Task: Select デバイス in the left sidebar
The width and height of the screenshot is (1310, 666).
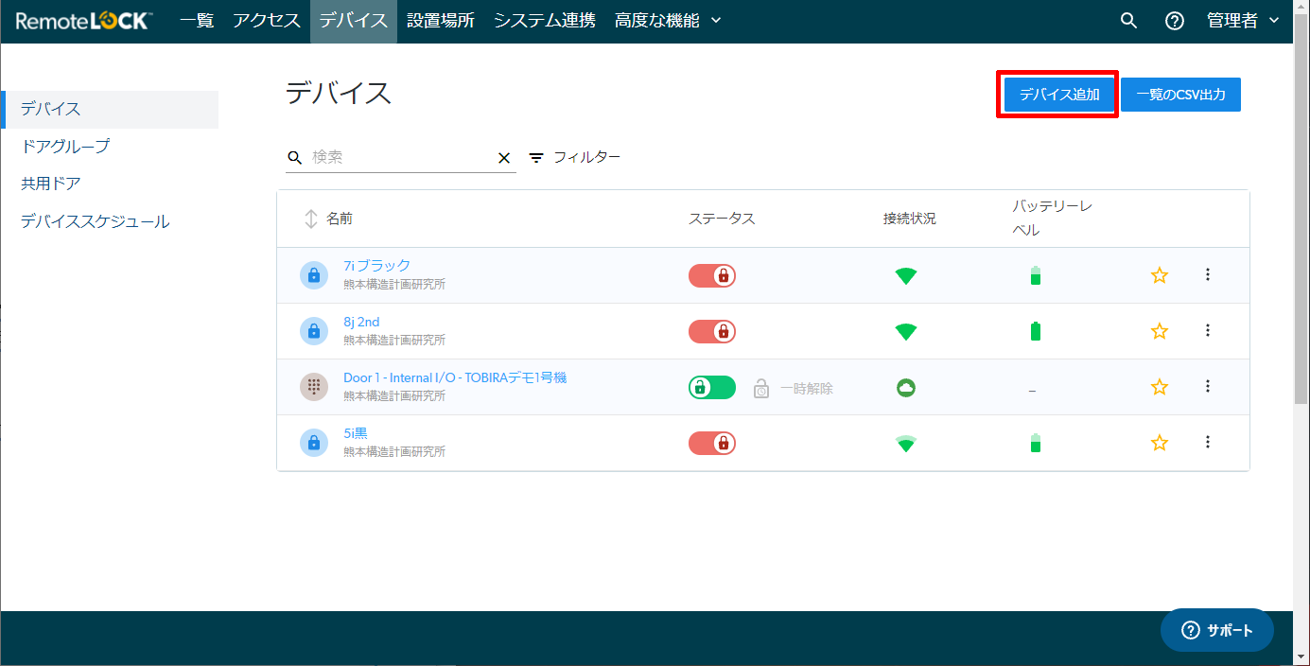Action: (110, 109)
